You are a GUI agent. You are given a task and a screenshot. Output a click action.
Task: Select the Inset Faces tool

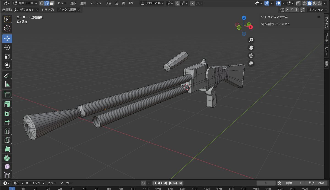(x=7, y=113)
